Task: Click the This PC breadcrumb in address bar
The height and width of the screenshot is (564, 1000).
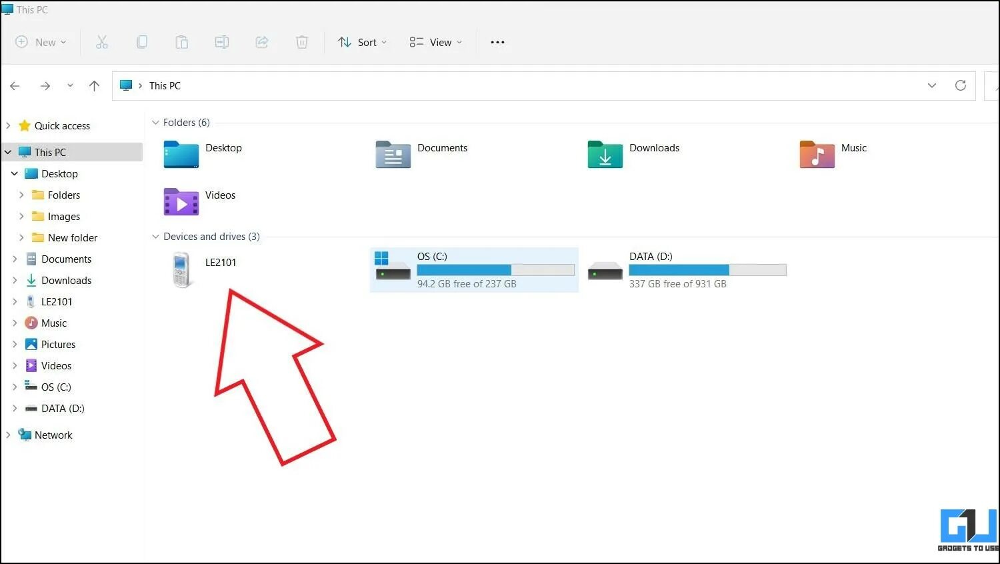Action: tap(165, 85)
